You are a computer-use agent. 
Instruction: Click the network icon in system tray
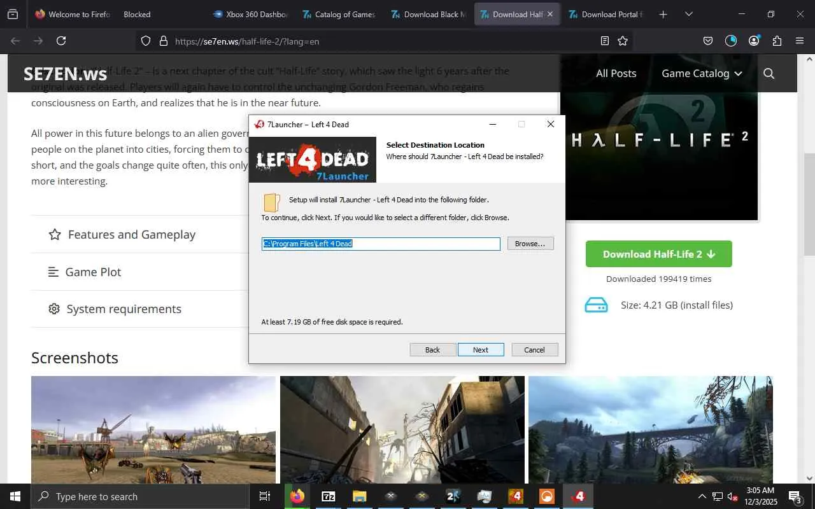718,496
